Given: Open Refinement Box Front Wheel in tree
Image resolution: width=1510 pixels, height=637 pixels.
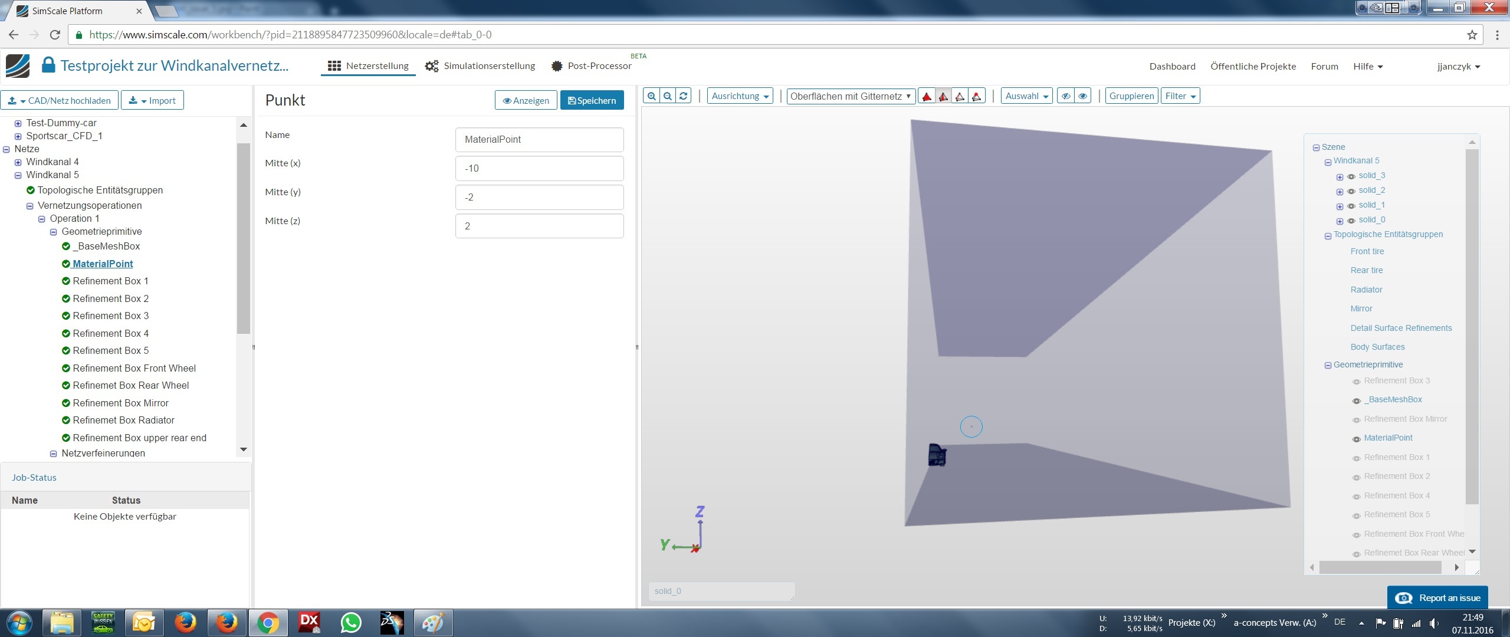Looking at the screenshot, I should pyautogui.click(x=134, y=368).
